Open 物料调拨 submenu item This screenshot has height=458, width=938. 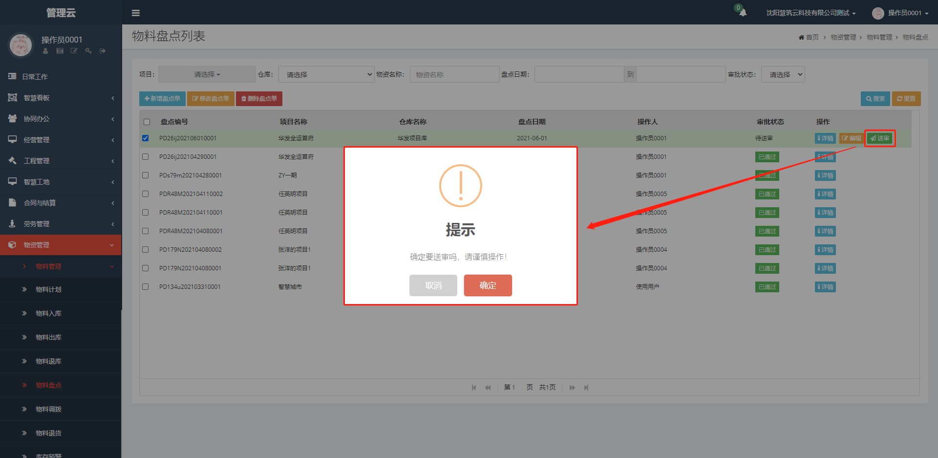click(61, 409)
